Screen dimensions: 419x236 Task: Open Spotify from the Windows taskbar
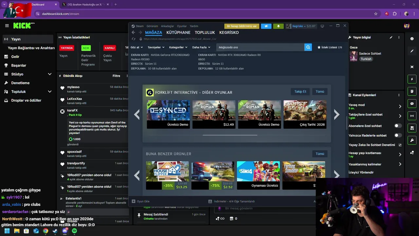[x=74, y=231]
